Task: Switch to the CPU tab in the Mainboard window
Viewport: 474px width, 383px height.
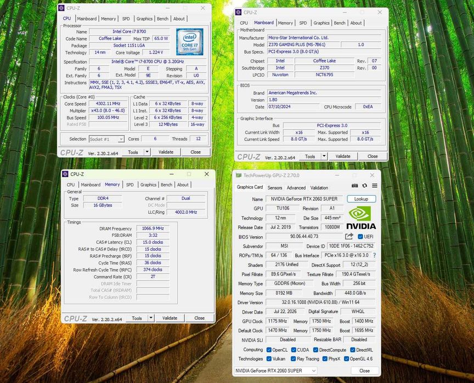Action: pyautogui.click(x=244, y=23)
